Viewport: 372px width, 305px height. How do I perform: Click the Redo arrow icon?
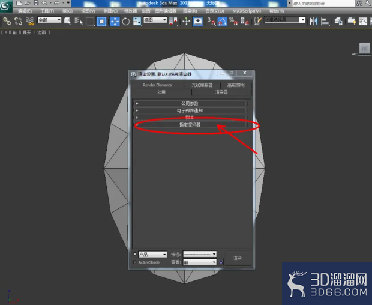click(x=56, y=3)
